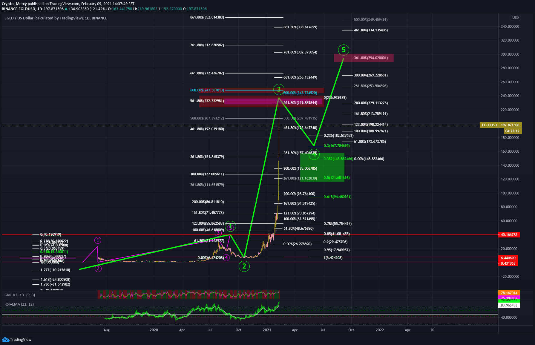Click the 1.272(-10.915610) extension label
Image resolution: width=535 pixels, height=345 pixels.
[x=55, y=270]
